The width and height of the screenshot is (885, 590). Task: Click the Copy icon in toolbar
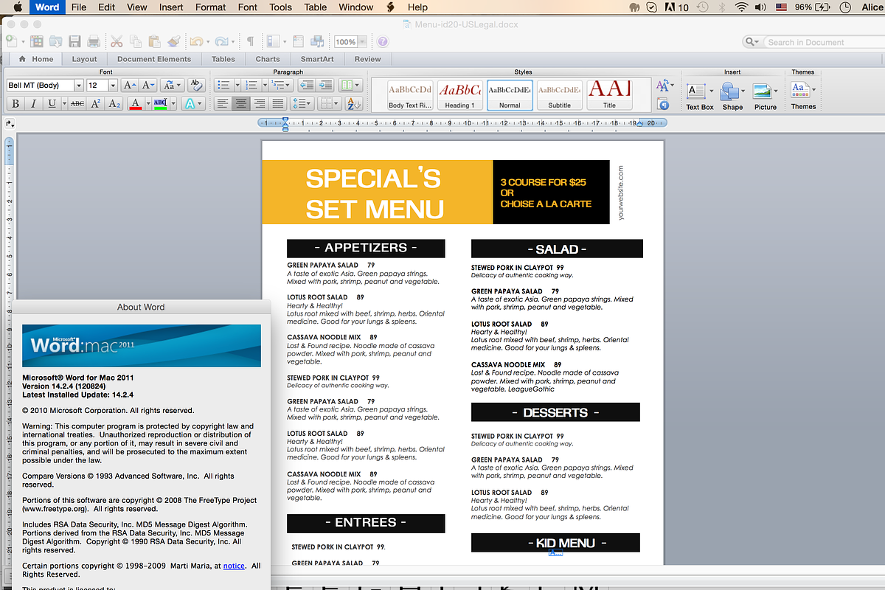coord(136,42)
